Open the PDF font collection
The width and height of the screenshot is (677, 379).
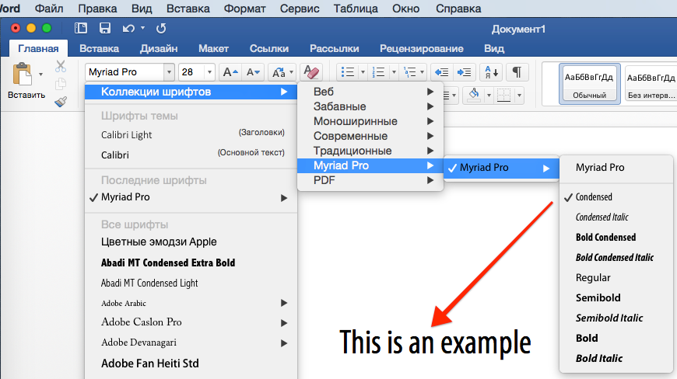click(x=370, y=180)
